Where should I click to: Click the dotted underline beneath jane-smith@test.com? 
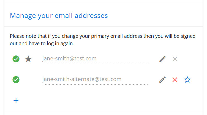(x=95, y=64)
